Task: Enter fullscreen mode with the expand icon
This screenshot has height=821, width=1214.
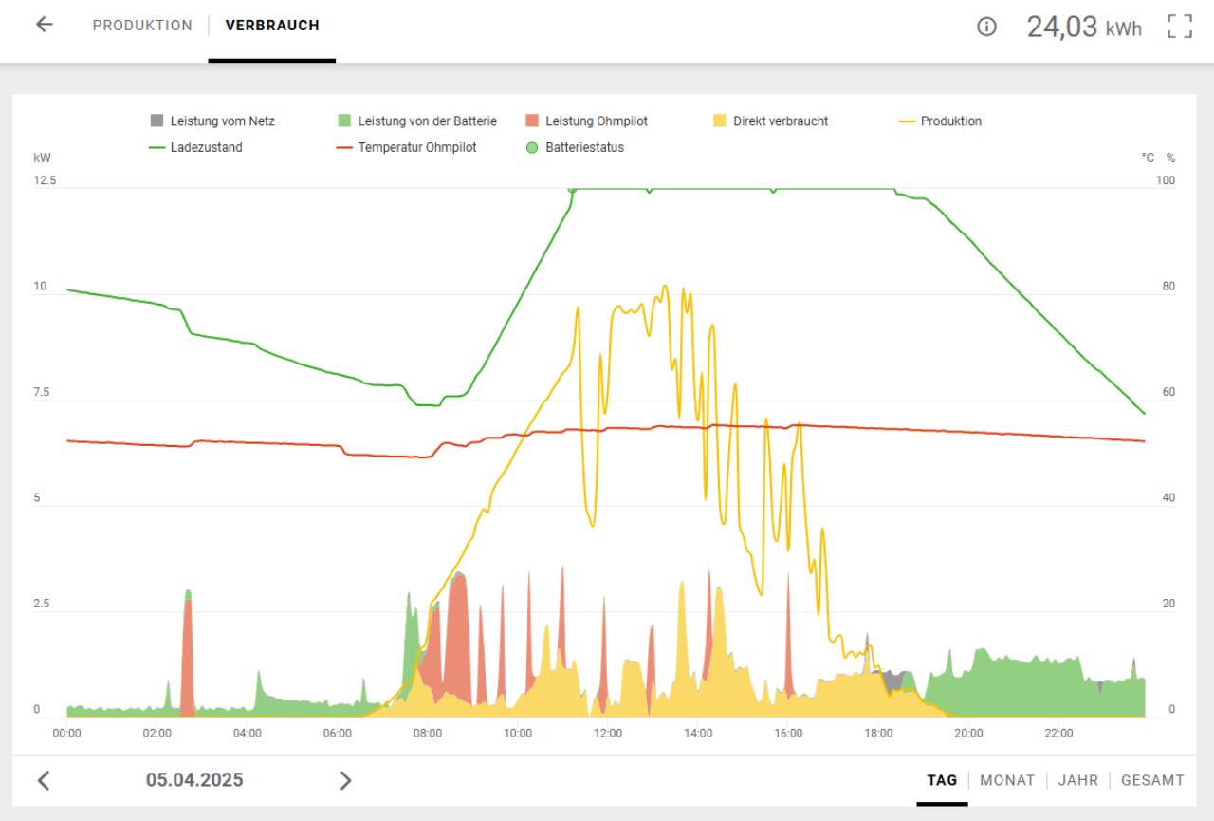Action: 1179,27
